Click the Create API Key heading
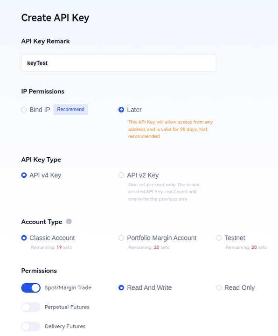This screenshot has height=336, width=278. [55, 18]
